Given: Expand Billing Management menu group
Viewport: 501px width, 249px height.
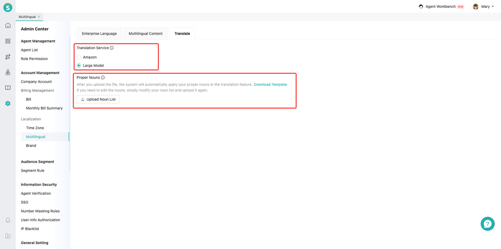Looking at the screenshot, I should point(38,91).
